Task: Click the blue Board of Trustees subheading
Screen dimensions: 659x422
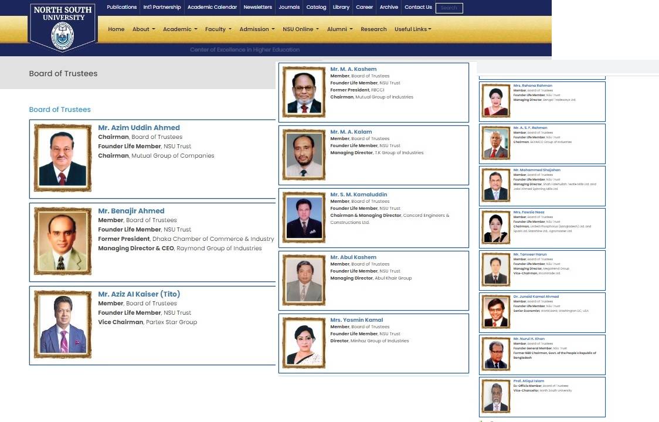Action: pyautogui.click(x=60, y=109)
